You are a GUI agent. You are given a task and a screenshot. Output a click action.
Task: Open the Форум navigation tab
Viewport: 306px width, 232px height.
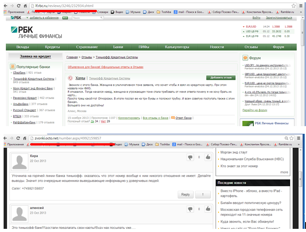click(279, 47)
